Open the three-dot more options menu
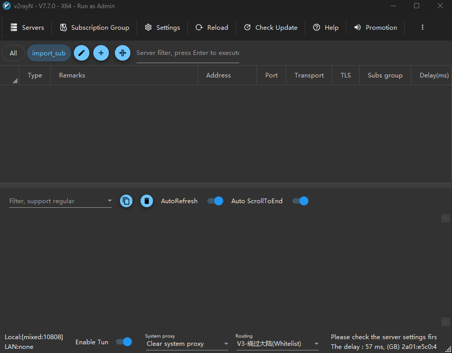This screenshot has height=353, width=452. pyautogui.click(x=422, y=28)
